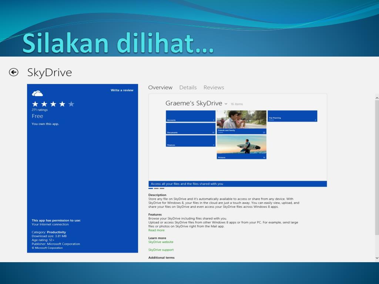Viewport: 379px width, 284px height.
Task: Open the Friends and Family photo tile
Action: point(241,122)
